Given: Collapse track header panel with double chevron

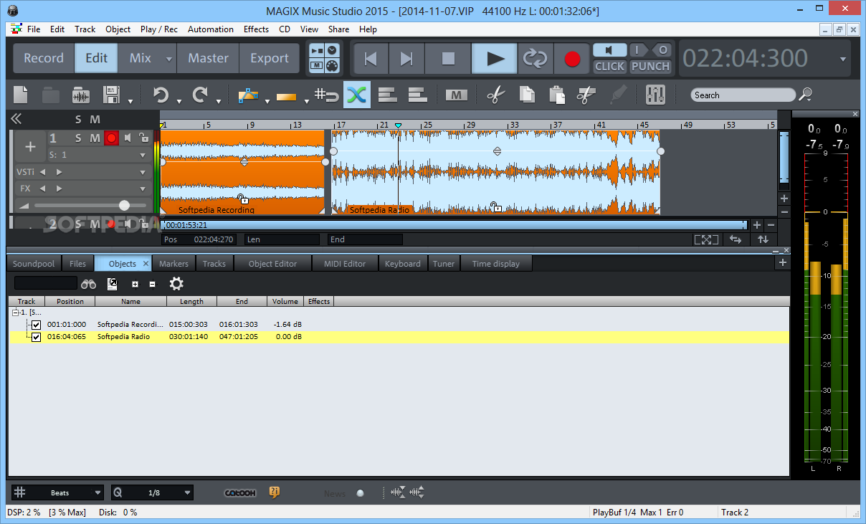Looking at the screenshot, I should (x=16, y=119).
